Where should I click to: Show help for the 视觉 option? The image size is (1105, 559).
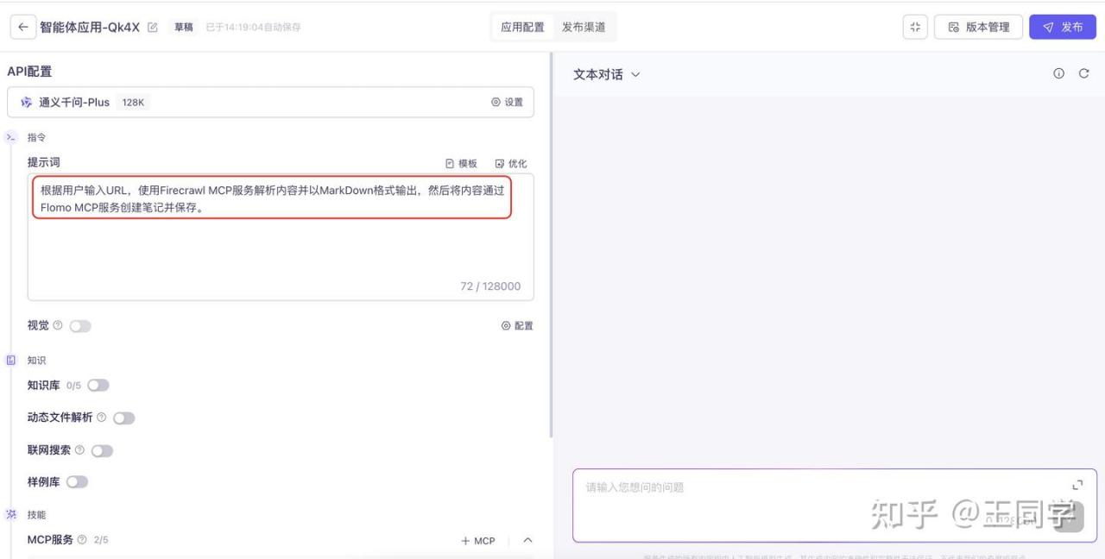coord(58,325)
